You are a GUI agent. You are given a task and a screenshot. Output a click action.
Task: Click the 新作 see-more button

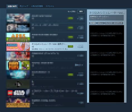[x=81, y=11]
